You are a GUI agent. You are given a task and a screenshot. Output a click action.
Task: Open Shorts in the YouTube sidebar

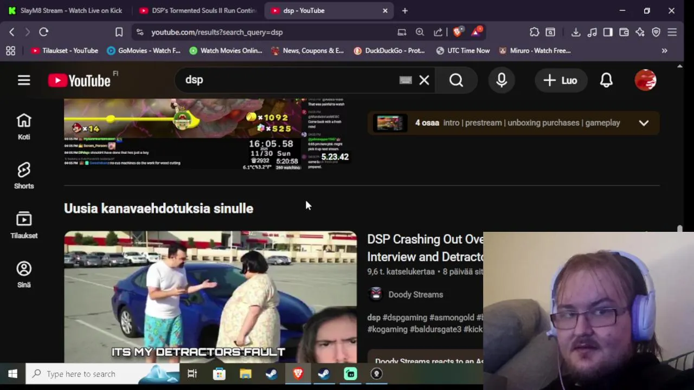click(x=24, y=176)
